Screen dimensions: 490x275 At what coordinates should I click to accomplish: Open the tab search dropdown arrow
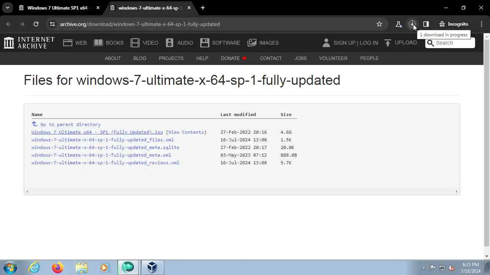(x=7, y=8)
